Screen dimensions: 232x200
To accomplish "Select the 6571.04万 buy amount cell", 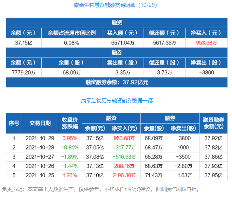I will click(x=123, y=43).
